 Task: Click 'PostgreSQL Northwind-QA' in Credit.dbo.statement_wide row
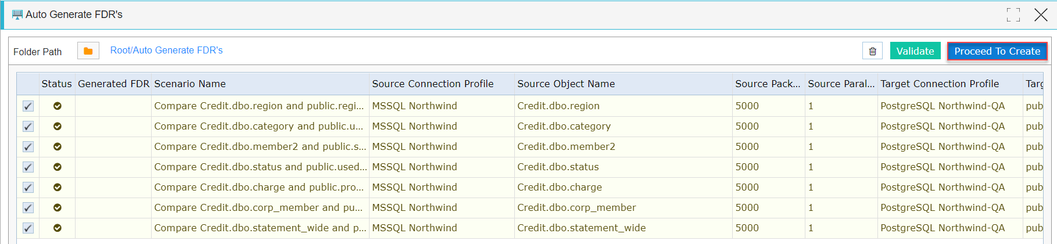click(x=943, y=228)
